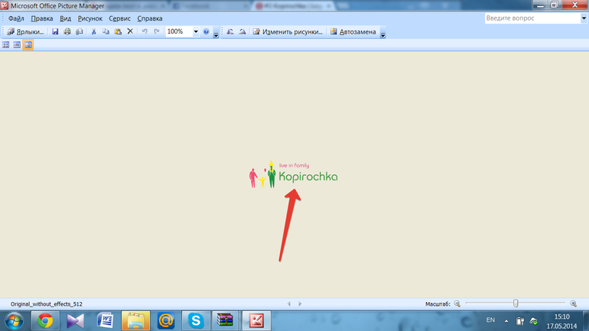Rotate the picture right

click(x=242, y=32)
